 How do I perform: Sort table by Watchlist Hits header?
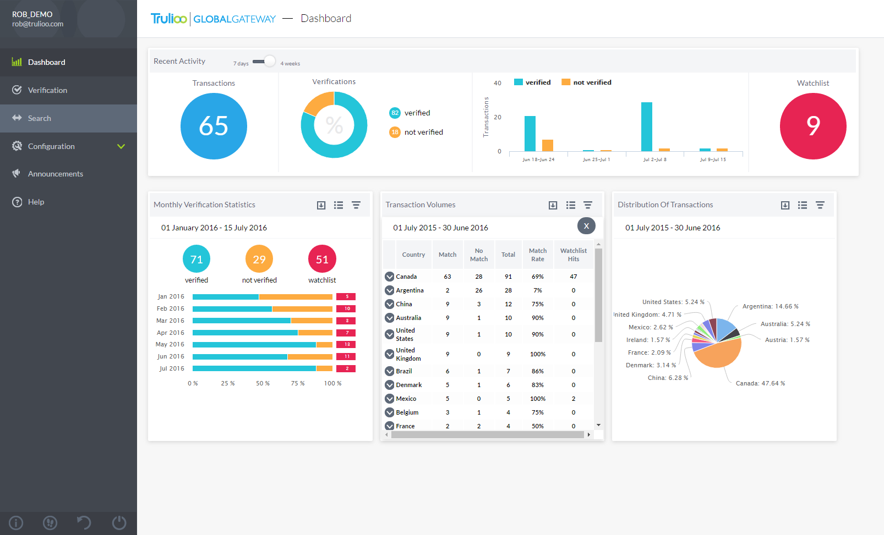point(574,255)
